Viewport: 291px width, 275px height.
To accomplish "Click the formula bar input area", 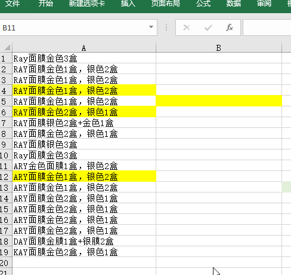I will (267, 27).
